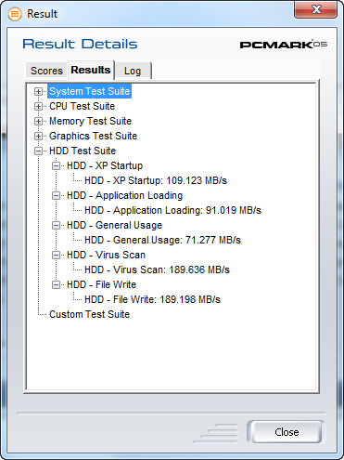Select HDD Test Suite tree item
This screenshot has width=344, height=460.
(x=83, y=151)
